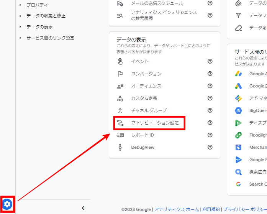This screenshot has width=267, height=214.
Task: Click the help icon beside レポート ID
Action: (x=210, y=135)
